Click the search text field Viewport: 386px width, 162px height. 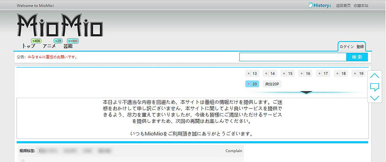293,57
